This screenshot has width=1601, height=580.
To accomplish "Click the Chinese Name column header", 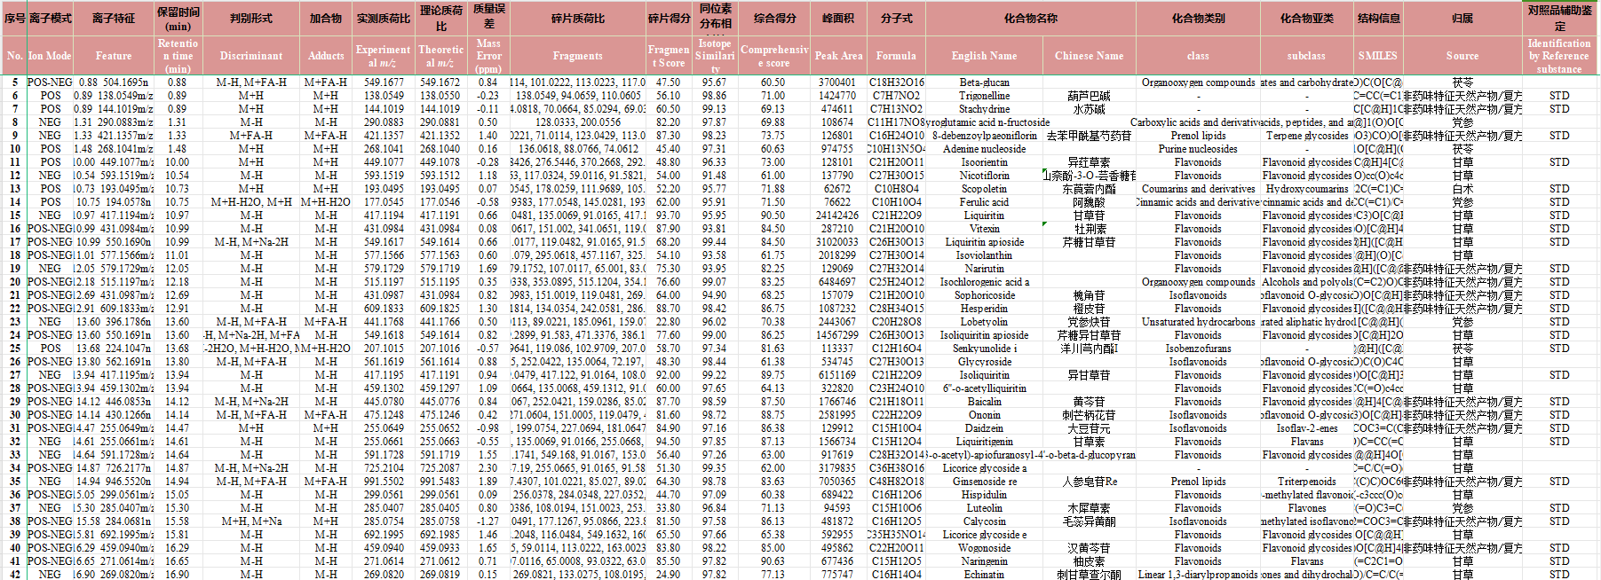I will (x=1089, y=55).
